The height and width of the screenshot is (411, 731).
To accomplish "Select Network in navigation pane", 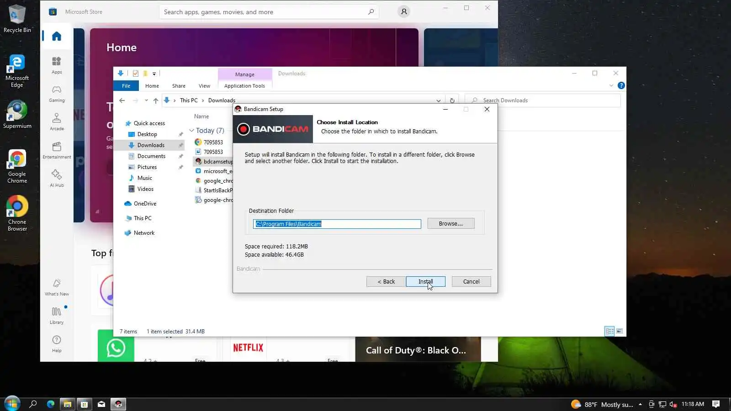I will 144,233.
